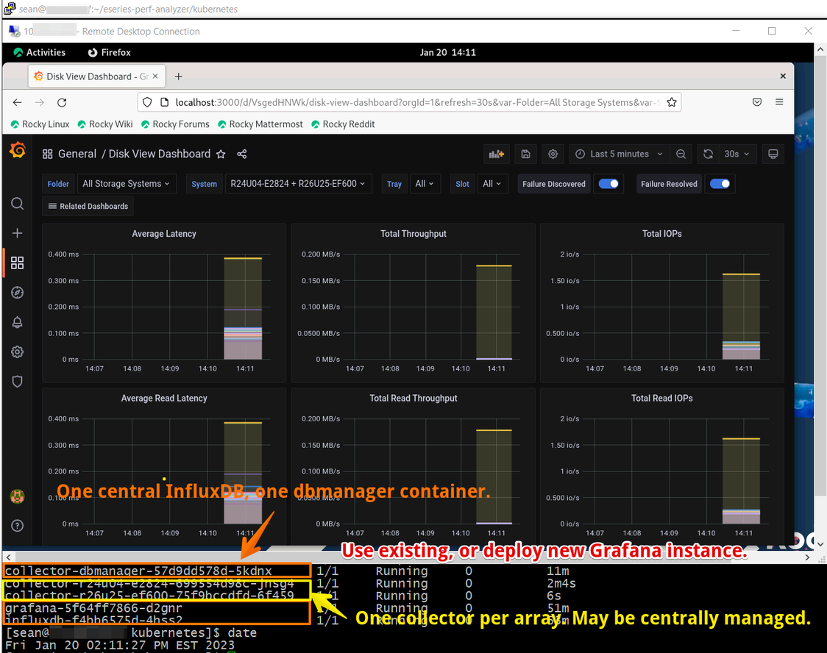
Task: Zoom out the time range
Action: tap(681, 154)
